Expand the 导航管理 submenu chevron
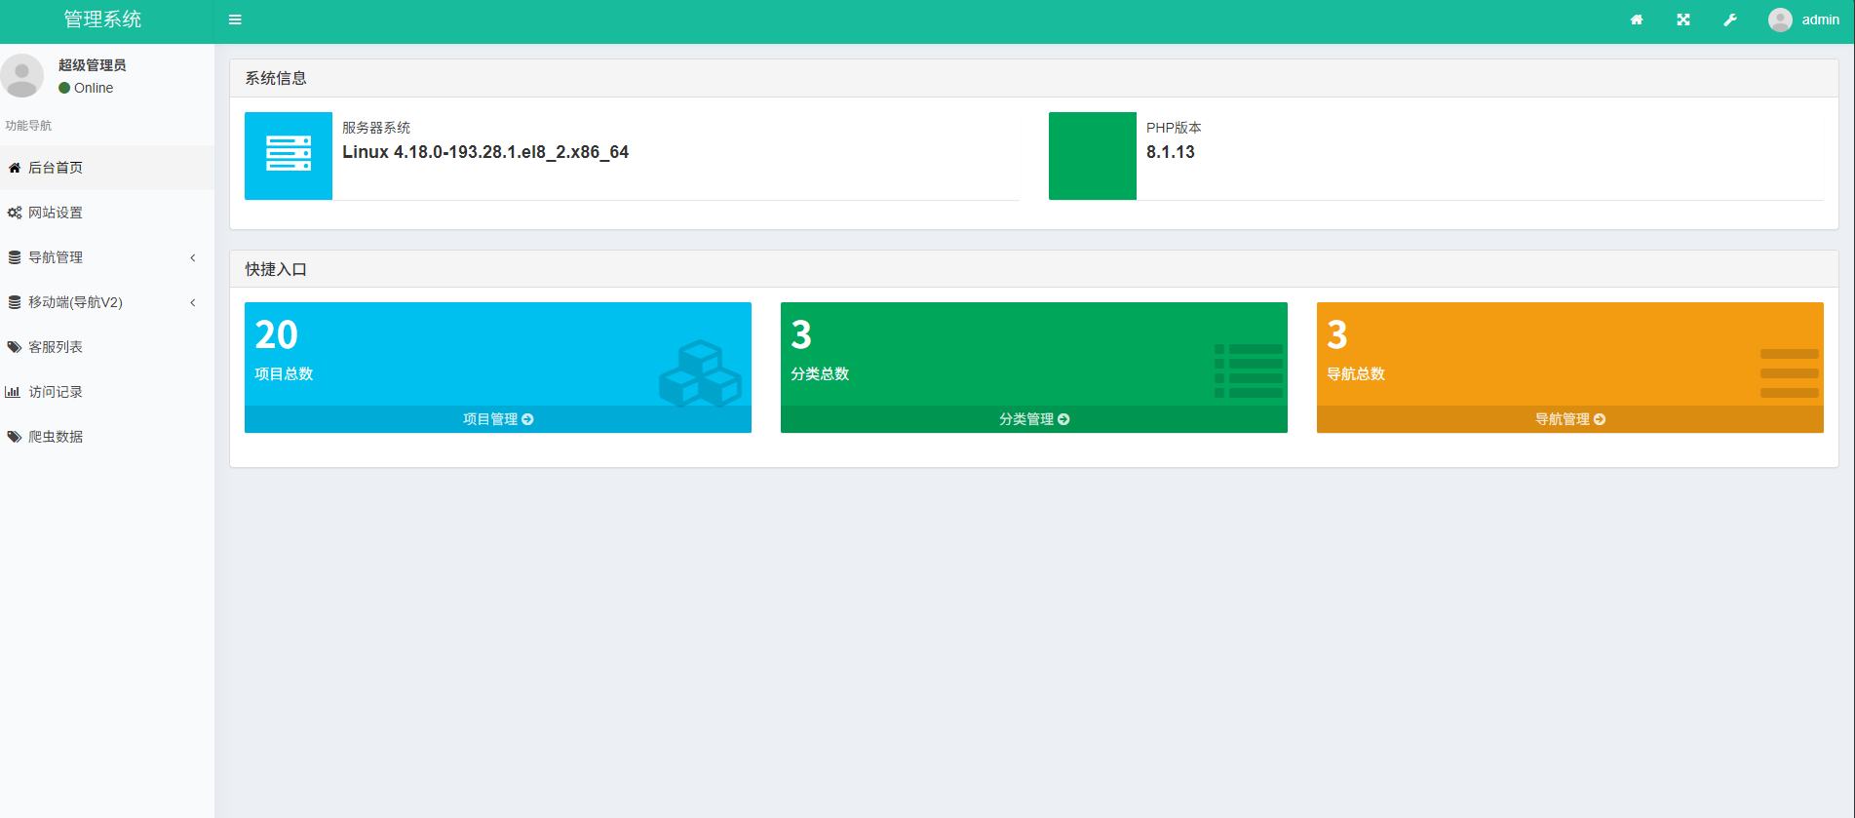 coord(193,257)
